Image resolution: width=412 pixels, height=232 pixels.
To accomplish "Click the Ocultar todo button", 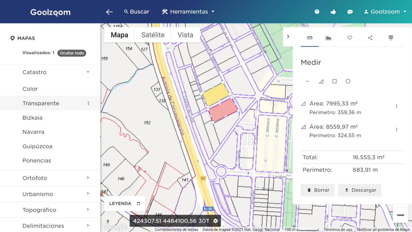I will point(72,53).
